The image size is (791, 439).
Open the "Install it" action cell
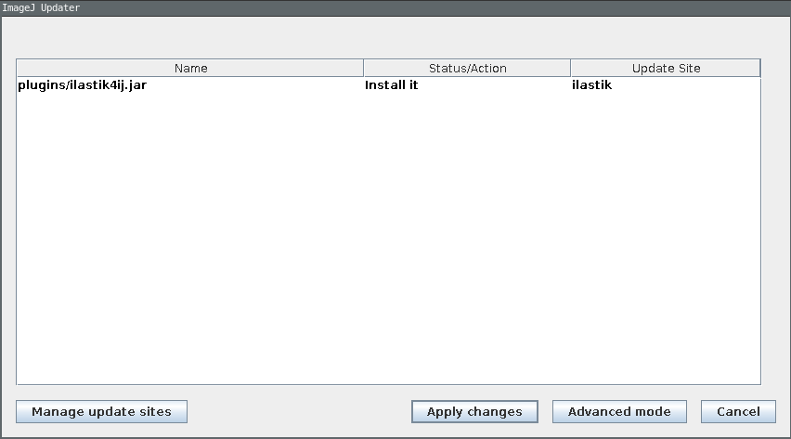(391, 86)
